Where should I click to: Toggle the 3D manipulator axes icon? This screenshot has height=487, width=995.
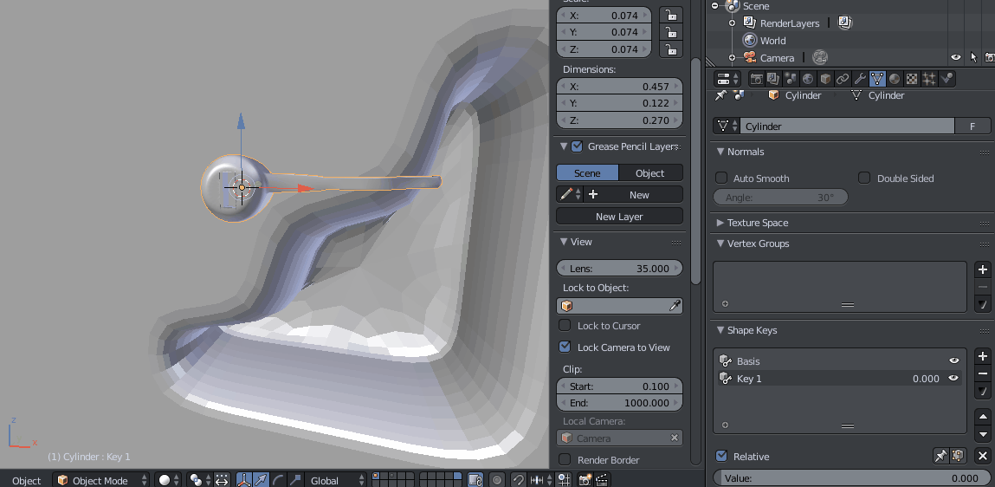click(x=244, y=480)
